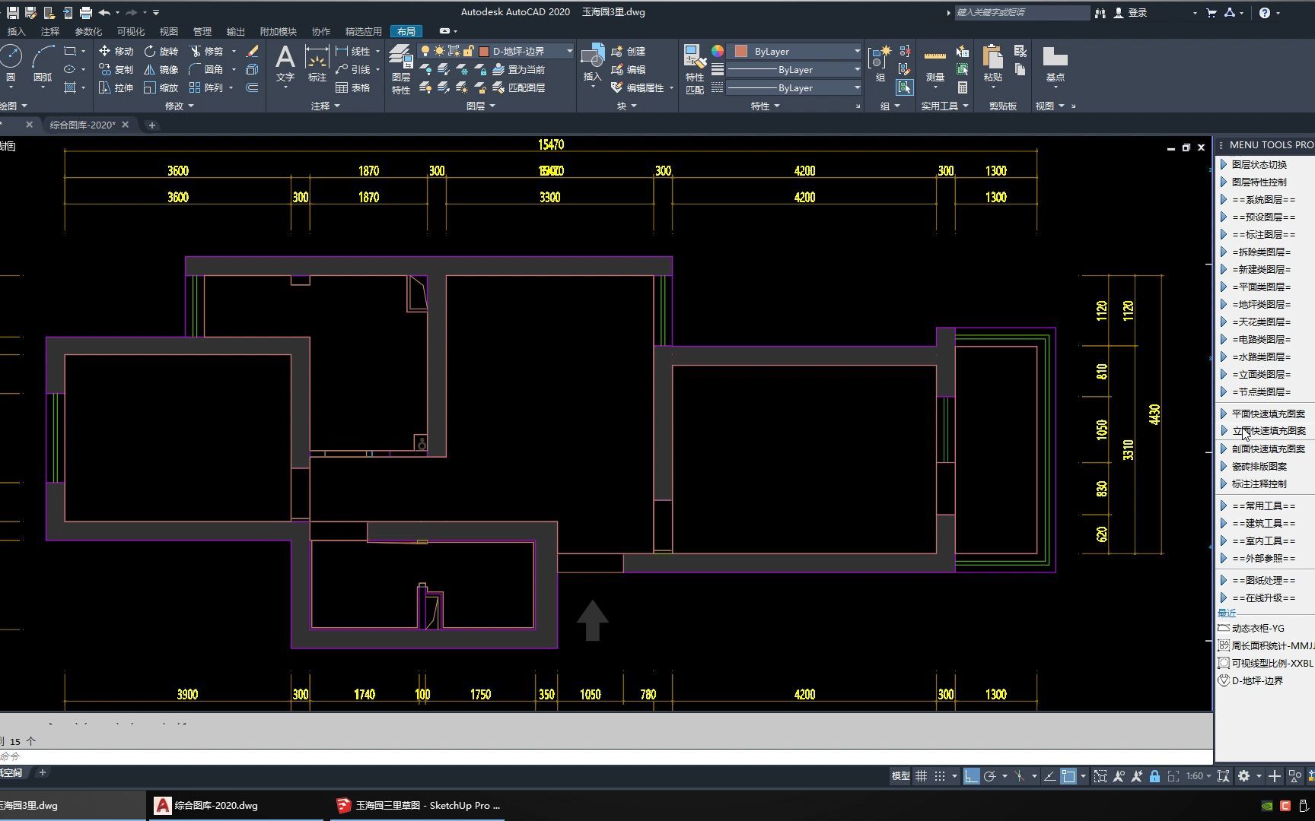Toggle the grid display in status bar
1315x821 pixels.
[921, 776]
